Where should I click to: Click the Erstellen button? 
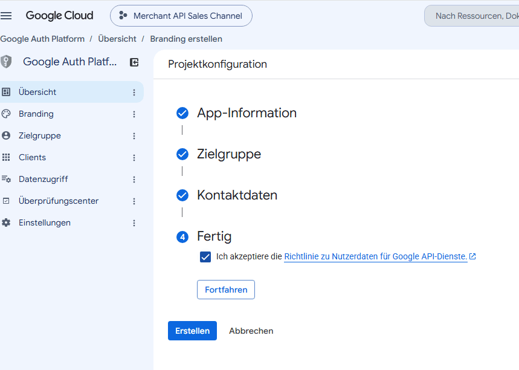pos(192,331)
